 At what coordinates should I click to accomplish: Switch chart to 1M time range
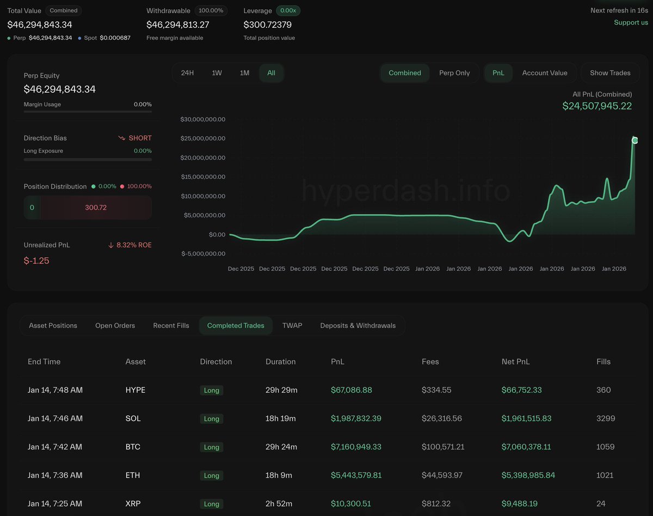click(244, 73)
